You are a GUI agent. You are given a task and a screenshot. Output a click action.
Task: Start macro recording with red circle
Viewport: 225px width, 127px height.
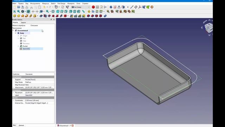[x=93, y=7]
